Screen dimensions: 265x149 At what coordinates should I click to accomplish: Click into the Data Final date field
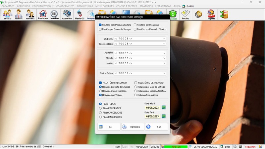(x=152, y=116)
